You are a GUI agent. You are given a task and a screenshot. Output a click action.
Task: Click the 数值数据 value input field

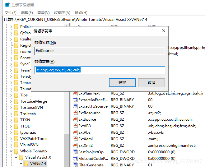pos(100,70)
